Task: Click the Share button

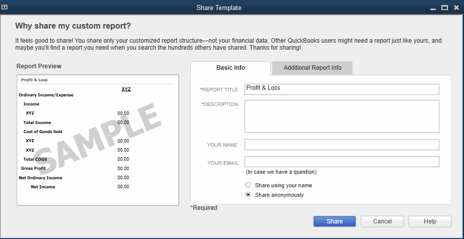Action: (x=334, y=221)
